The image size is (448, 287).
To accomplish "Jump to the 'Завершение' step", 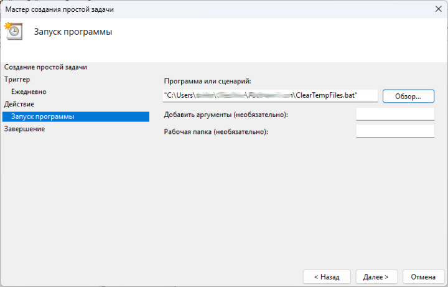I will coord(24,129).
